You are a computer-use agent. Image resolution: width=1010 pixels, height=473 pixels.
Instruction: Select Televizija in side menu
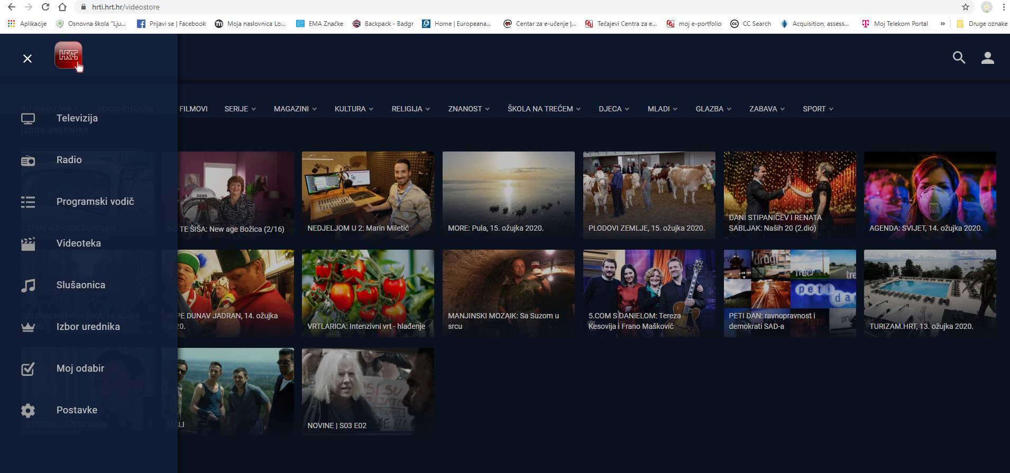[77, 118]
